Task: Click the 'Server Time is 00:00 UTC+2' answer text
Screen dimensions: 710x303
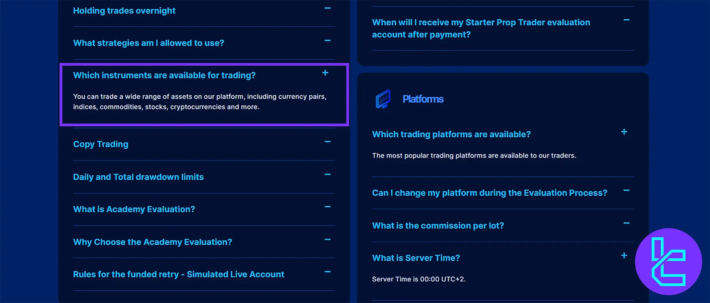Action: pyautogui.click(x=419, y=279)
